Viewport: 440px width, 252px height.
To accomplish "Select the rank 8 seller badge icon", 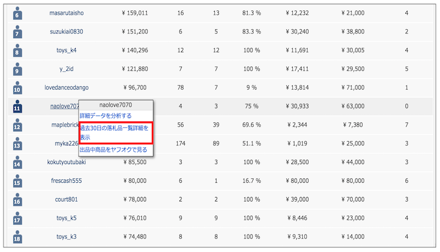I will (x=17, y=51).
